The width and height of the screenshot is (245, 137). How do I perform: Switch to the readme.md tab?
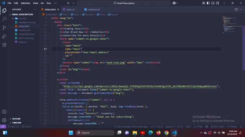coord(94,9)
